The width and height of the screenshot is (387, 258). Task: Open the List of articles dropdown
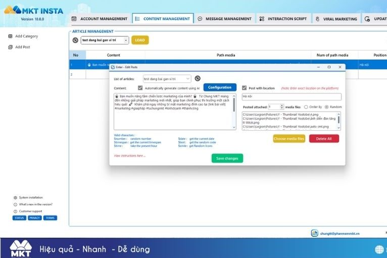coord(167,79)
